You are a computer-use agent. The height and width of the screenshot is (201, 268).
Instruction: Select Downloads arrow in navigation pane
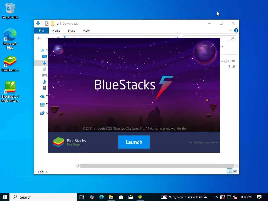tap(44, 63)
